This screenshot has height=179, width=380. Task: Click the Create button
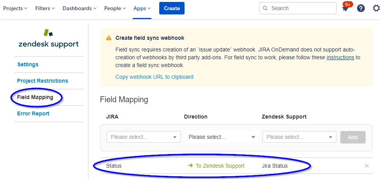[172, 8]
